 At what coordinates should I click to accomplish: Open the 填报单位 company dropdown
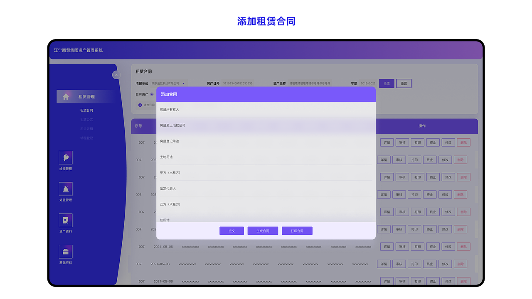point(169,83)
